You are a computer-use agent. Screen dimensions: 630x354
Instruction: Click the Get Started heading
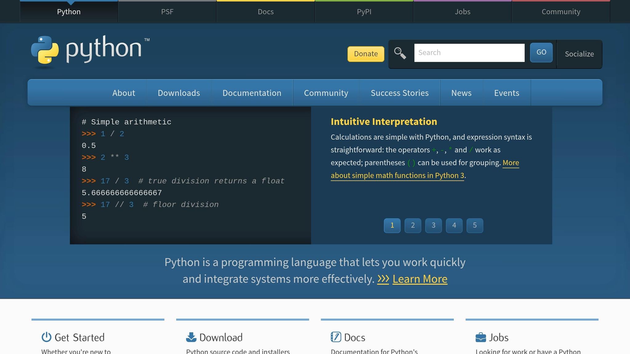(79, 337)
